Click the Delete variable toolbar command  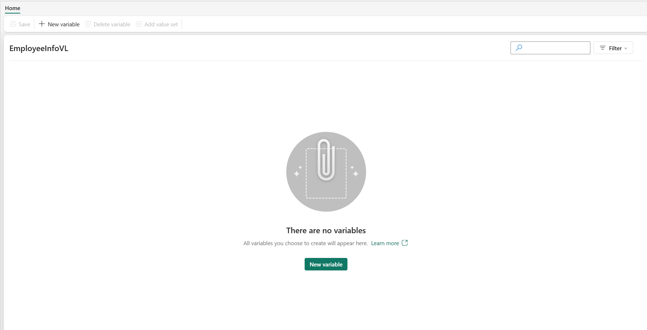pos(112,24)
